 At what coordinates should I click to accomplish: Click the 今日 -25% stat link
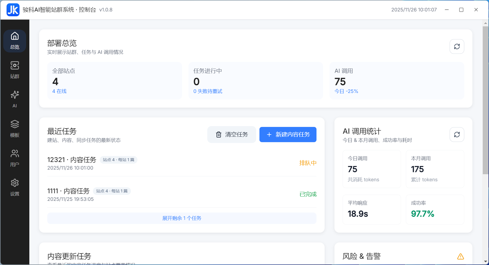click(x=346, y=91)
